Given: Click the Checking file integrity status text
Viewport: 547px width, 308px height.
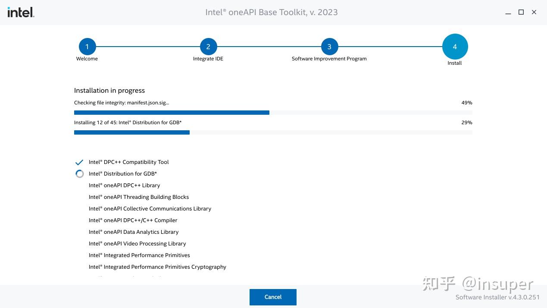Looking at the screenshot, I should (x=122, y=103).
